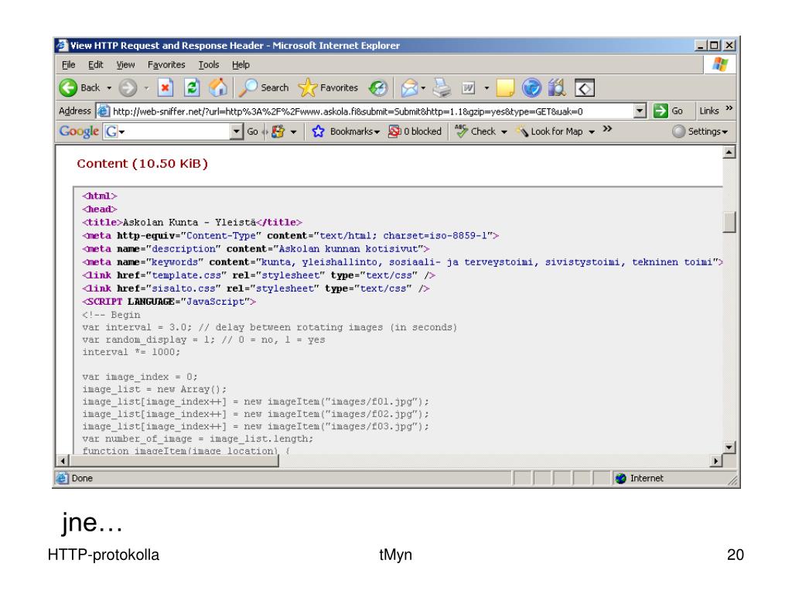Click the diamond view-source toolbar icon

tap(585, 88)
